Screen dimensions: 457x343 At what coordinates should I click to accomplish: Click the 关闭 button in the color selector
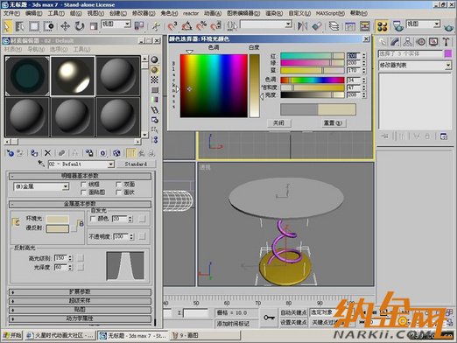click(x=279, y=122)
